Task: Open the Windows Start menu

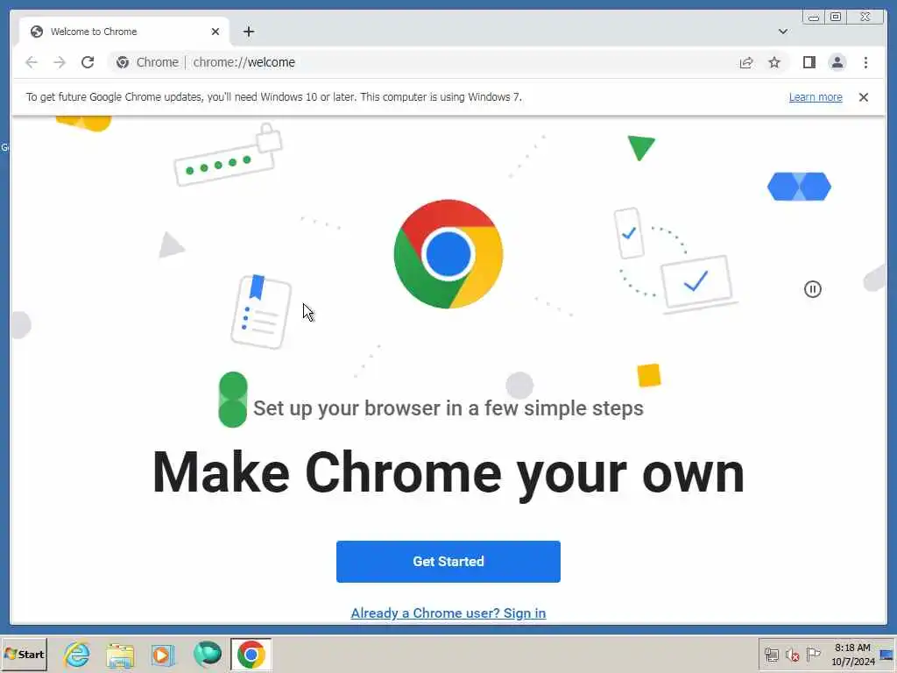Action: [24, 654]
